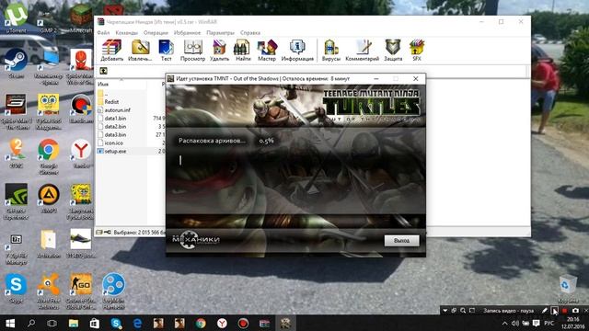Select setup.exe in the file list
This screenshot has width=589, height=331.
(x=115, y=151)
